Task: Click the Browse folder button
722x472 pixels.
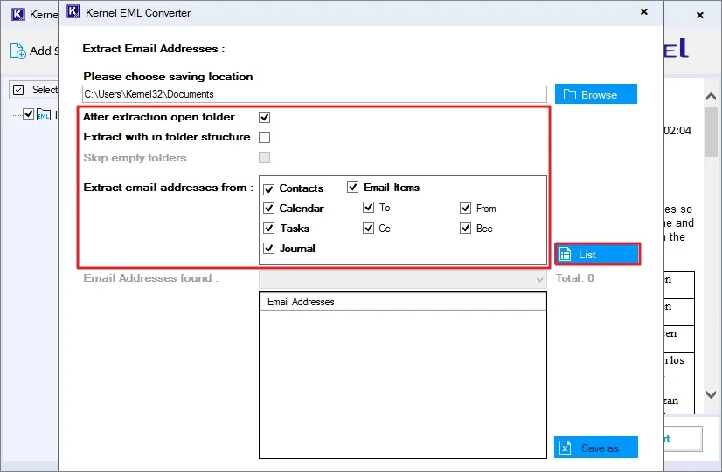Action: (596, 94)
